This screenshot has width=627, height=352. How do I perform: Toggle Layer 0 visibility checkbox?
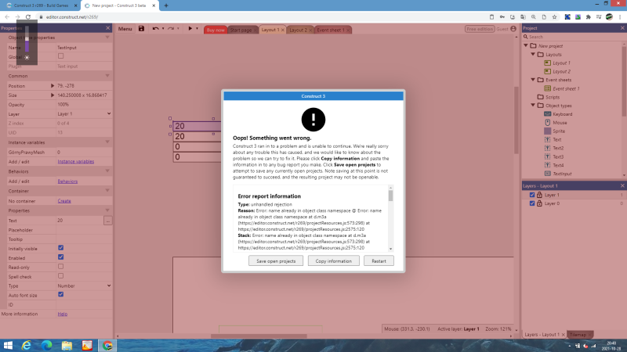point(532,203)
